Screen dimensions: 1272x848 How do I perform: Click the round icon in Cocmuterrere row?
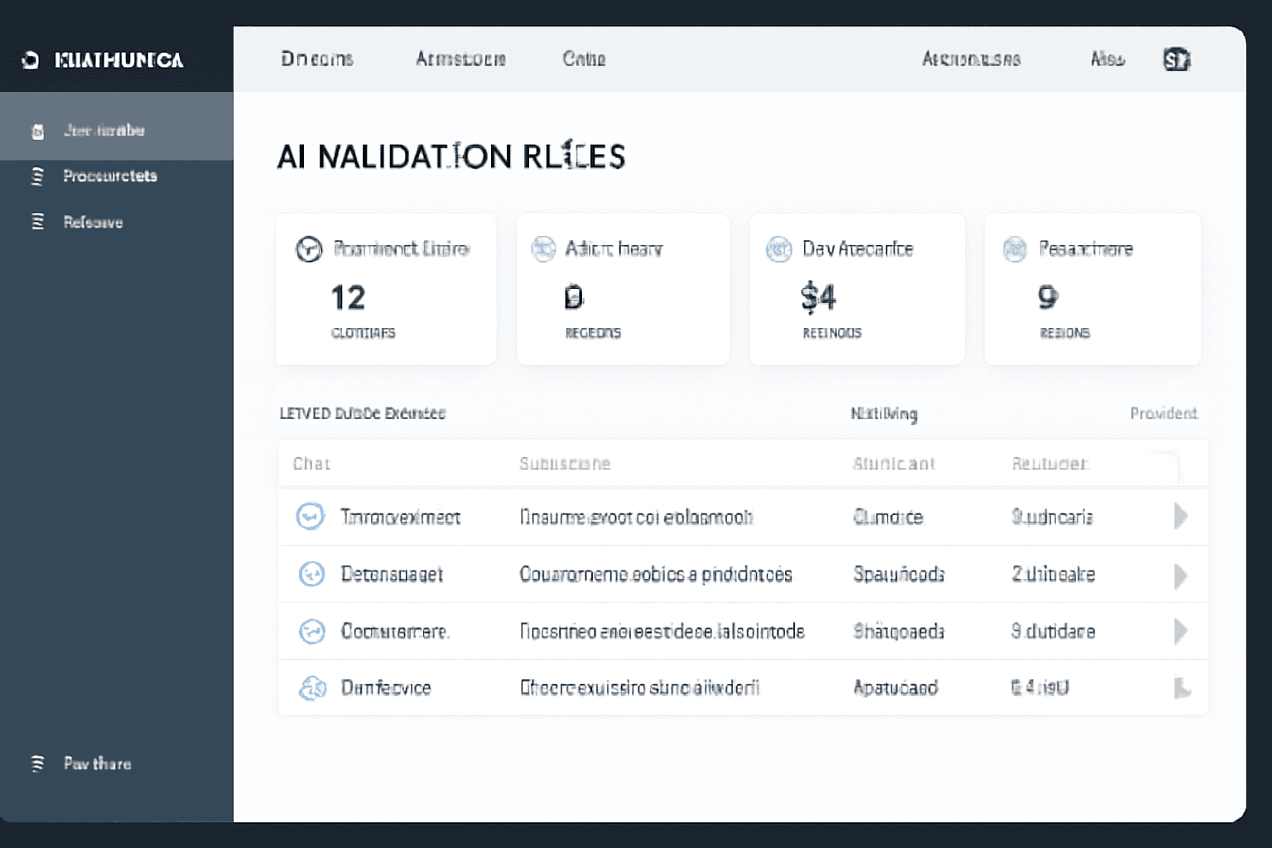coord(311,631)
